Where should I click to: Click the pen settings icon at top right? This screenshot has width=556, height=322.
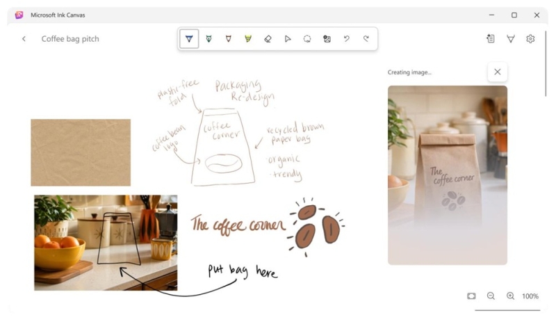[511, 39]
